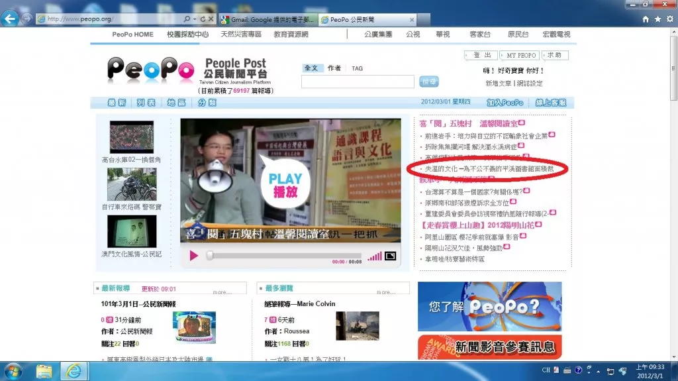Open the 最新 section in blue bar
The width and height of the screenshot is (678, 381).
point(117,103)
